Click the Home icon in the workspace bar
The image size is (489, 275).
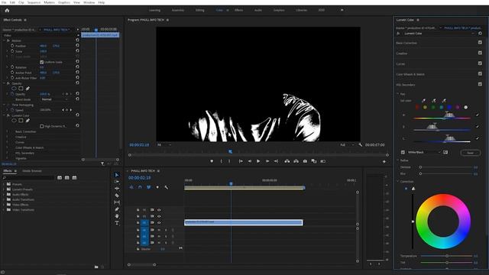7,10
